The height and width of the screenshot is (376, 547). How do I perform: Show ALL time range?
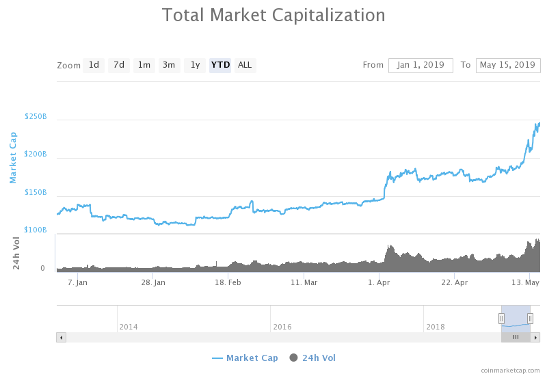pyautogui.click(x=245, y=65)
